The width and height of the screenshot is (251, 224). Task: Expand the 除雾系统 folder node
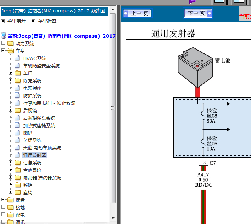tap(10, 80)
